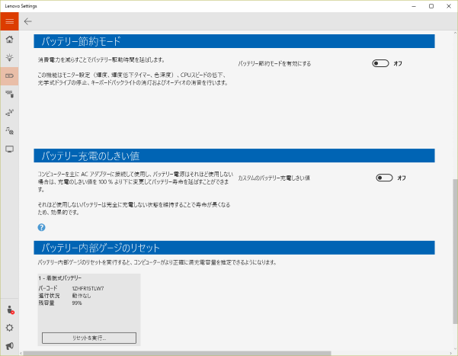Click the バッテリー節約モードを有効にする label

point(274,63)
